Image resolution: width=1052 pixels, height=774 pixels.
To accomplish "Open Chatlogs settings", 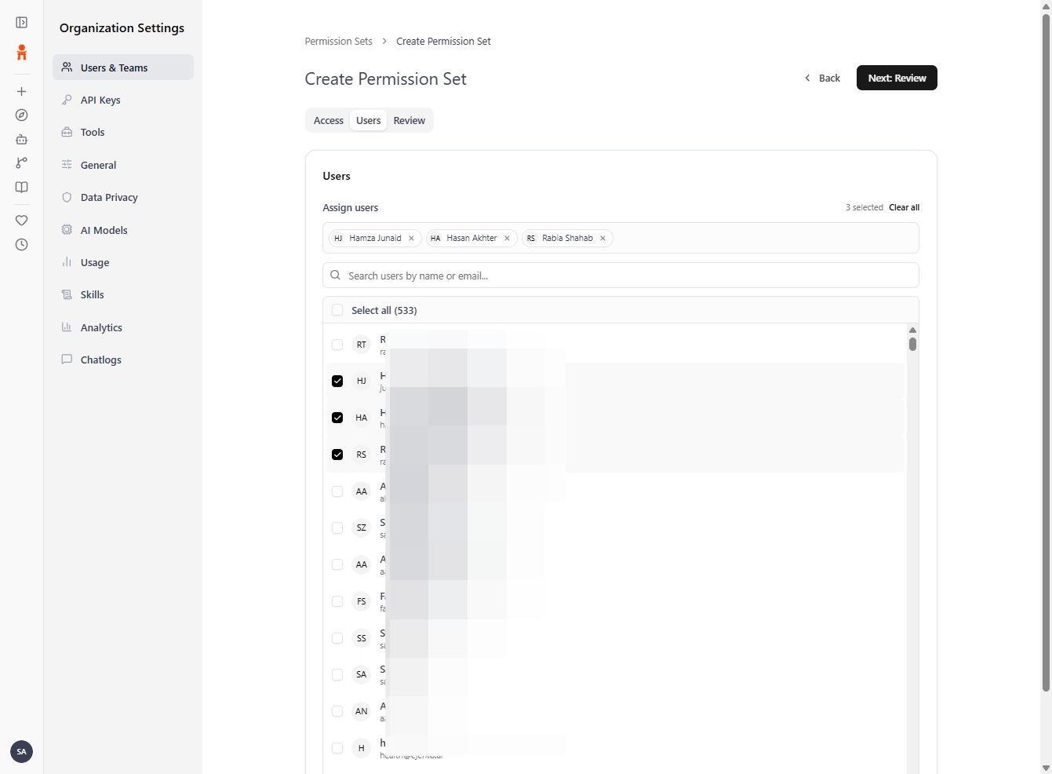I will pyautogui.click(x=123, y=360).
